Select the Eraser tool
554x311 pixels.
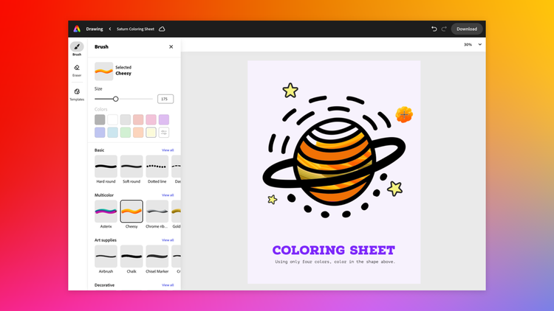(x=77, y=70)
